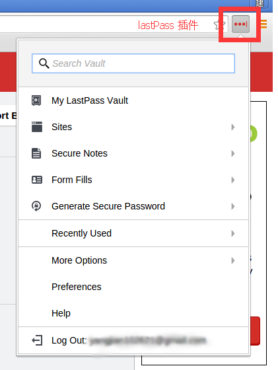Click the Generate Secure Password lock icon
This screenshot has height=370, width=278.
tap(36, 206)
